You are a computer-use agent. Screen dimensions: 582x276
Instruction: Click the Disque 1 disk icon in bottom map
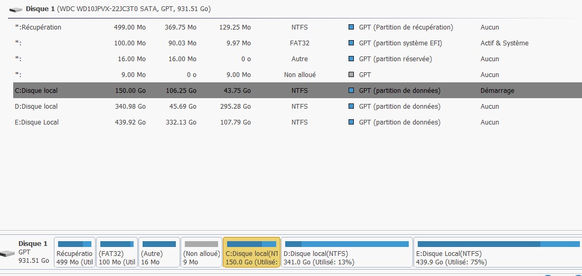(7, 254)
